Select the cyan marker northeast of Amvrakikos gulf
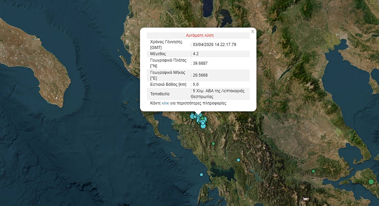The width and height of the screenshot is (379, 206). click(238, 160)
